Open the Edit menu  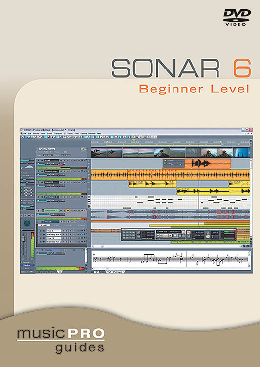pos(29,134)
